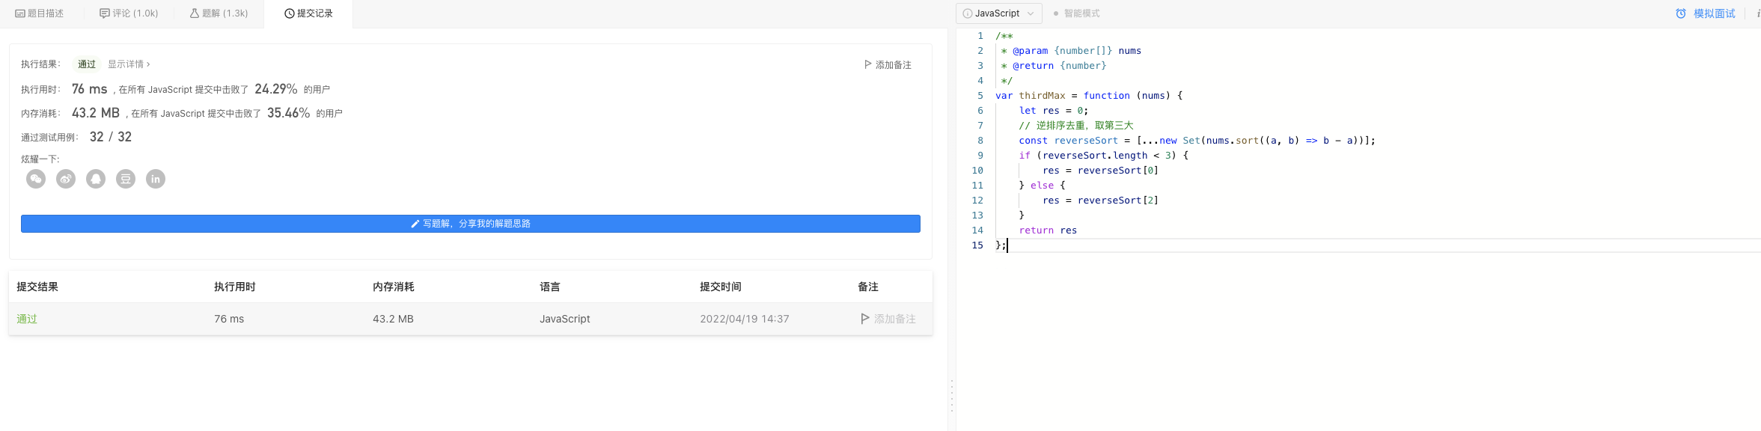Screen dimensions: 1761x431
Task: Click the 76 ms cell in the table
Action: pyautogui.click(x=229, y=319)
